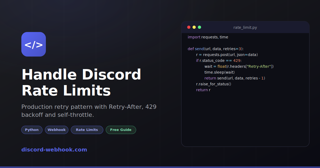320x168 pixels.
Task: Select the Webhook tag pill
Action: click(x=57, y=130)
